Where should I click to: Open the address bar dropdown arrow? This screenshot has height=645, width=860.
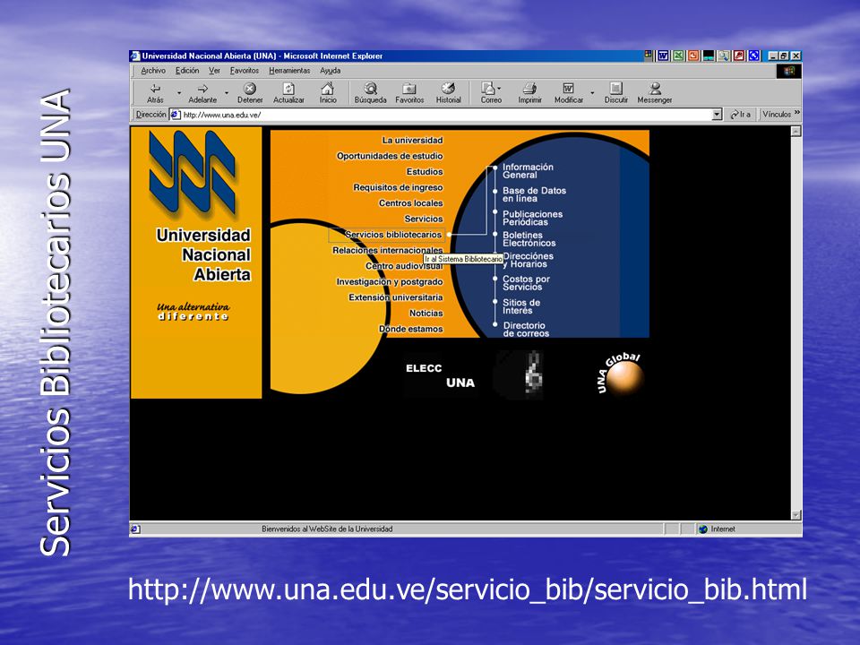717,115
